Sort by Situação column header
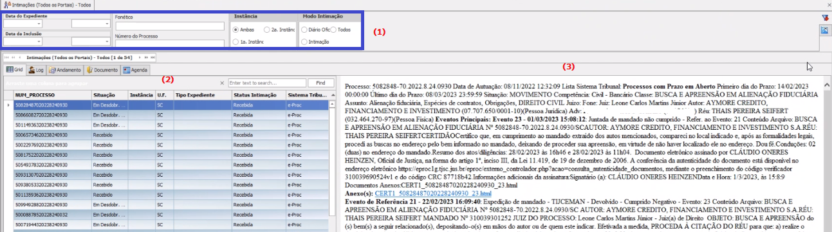 click(x=109, y=94)
